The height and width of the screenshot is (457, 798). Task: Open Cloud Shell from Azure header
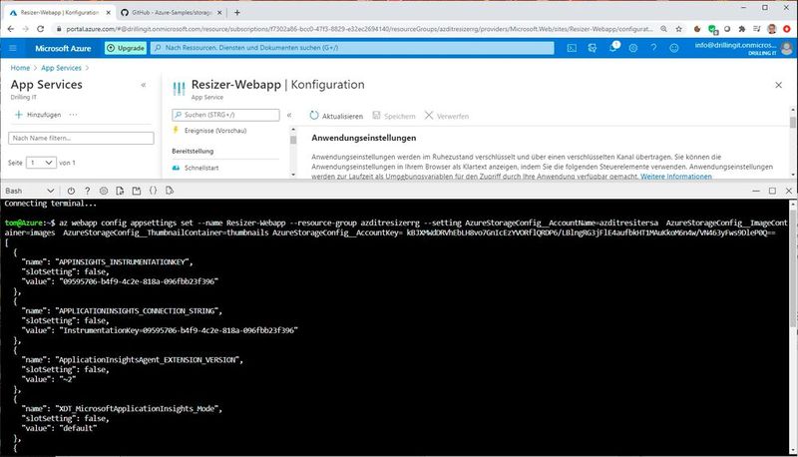(x=572, y=48)
